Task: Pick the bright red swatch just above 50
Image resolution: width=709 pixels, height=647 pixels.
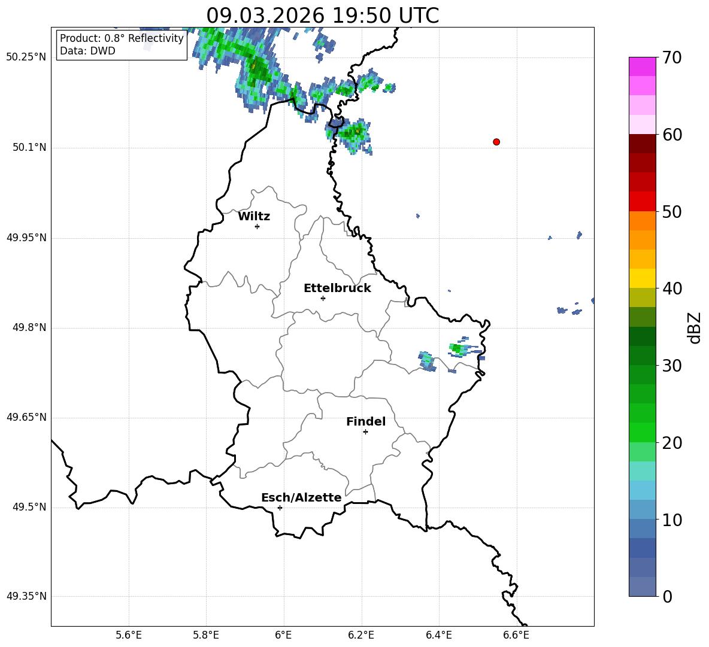Action: 643,201
